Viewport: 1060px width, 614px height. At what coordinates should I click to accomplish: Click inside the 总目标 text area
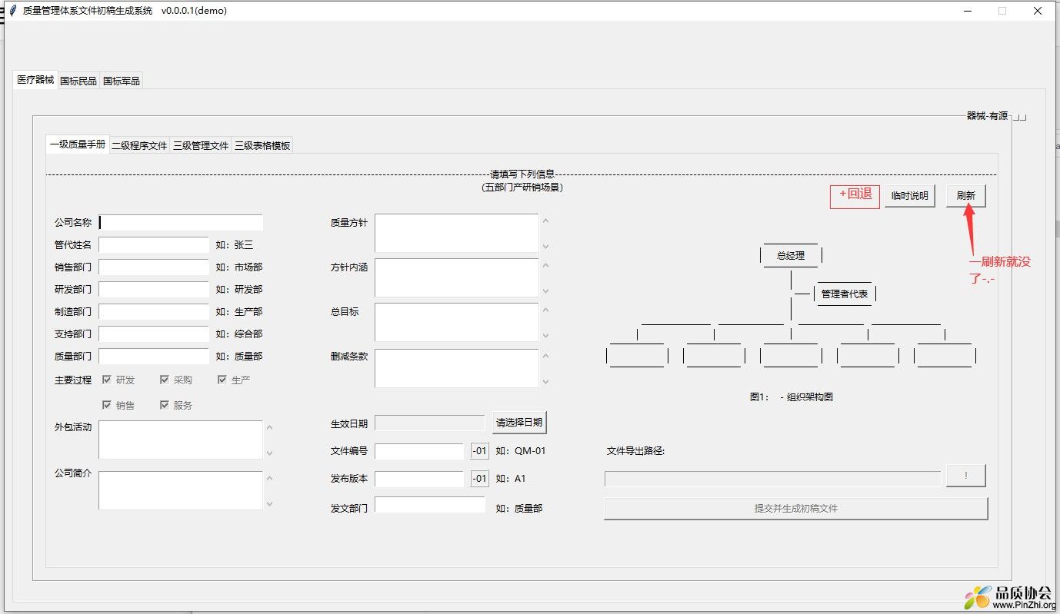457,322
